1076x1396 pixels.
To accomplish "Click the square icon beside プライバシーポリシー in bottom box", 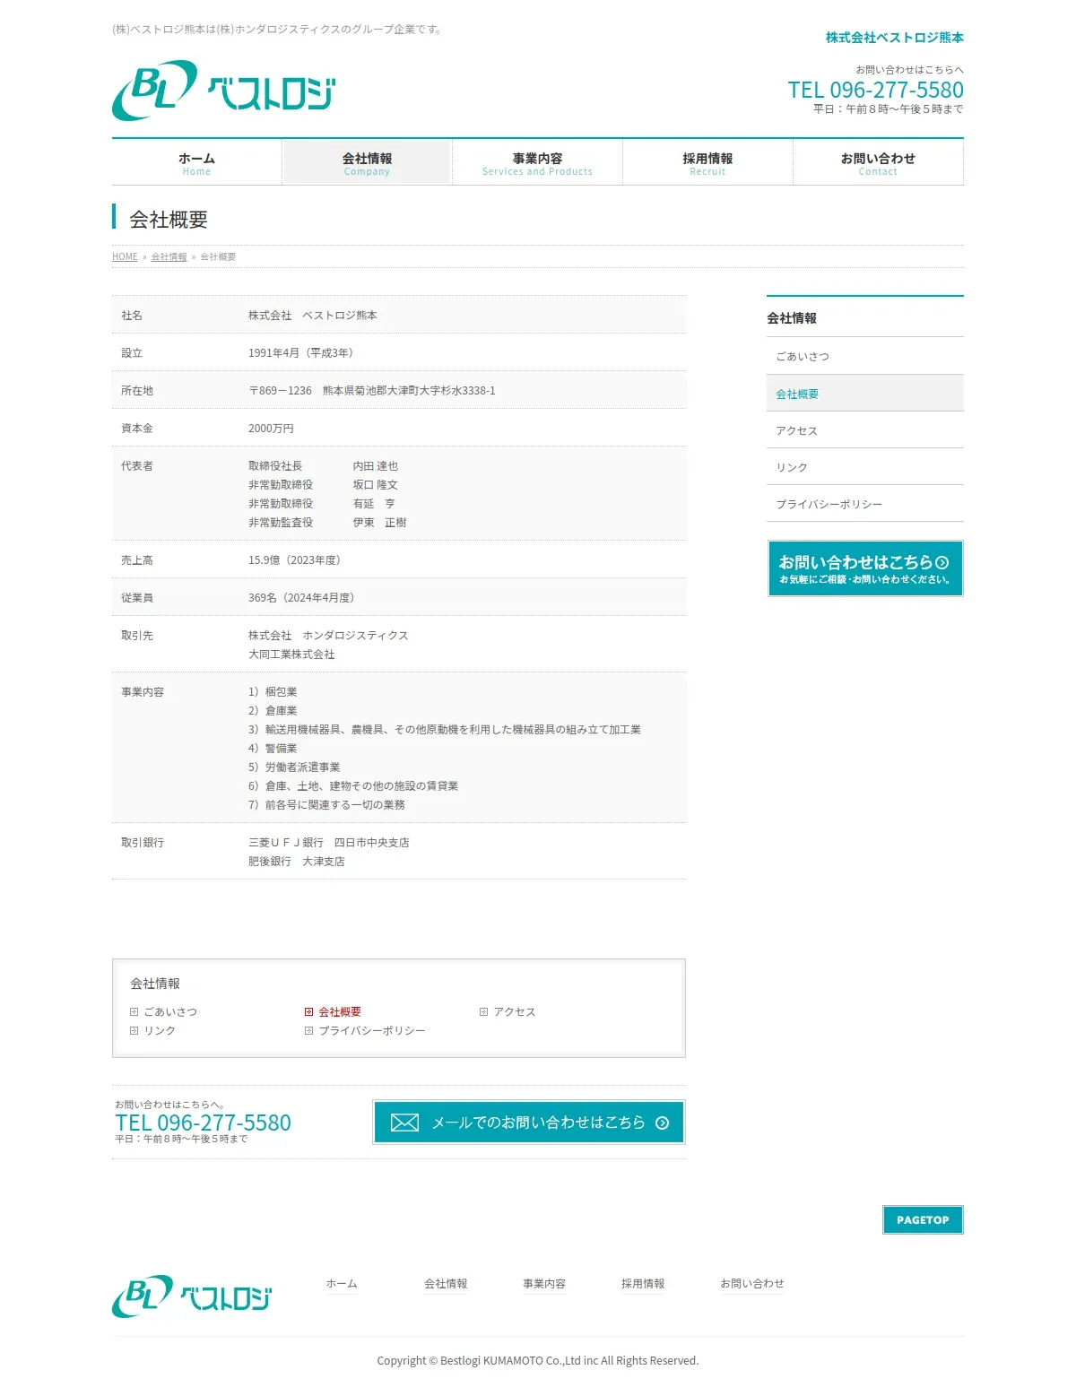I will (x=308, y=1030).
